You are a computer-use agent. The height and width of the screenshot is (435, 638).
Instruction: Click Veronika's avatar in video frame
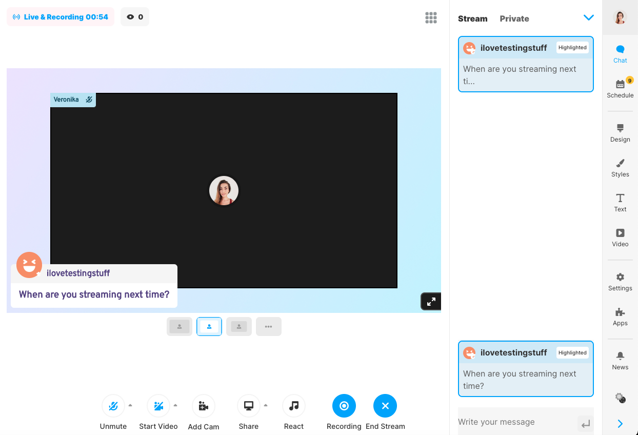pos(224,191)
